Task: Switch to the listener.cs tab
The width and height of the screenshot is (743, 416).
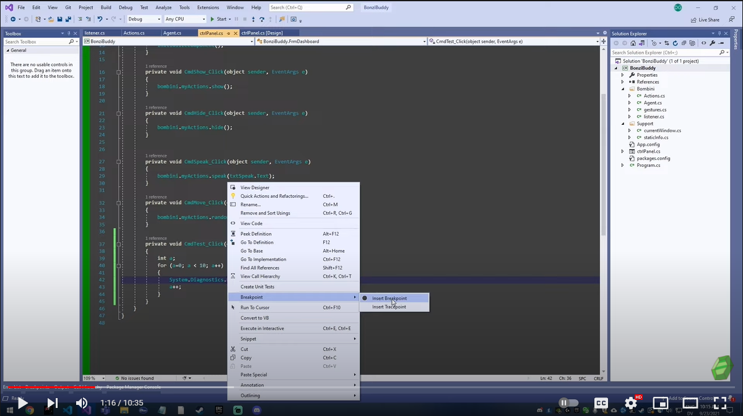Action: pyautogui.click(x=95, y=33)
